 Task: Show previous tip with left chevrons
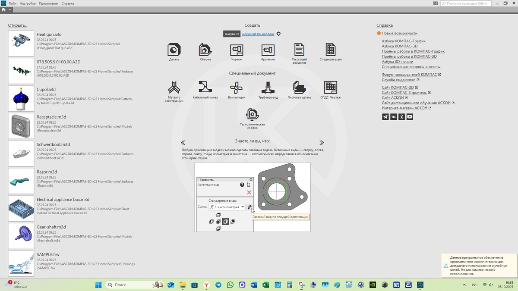183,142
